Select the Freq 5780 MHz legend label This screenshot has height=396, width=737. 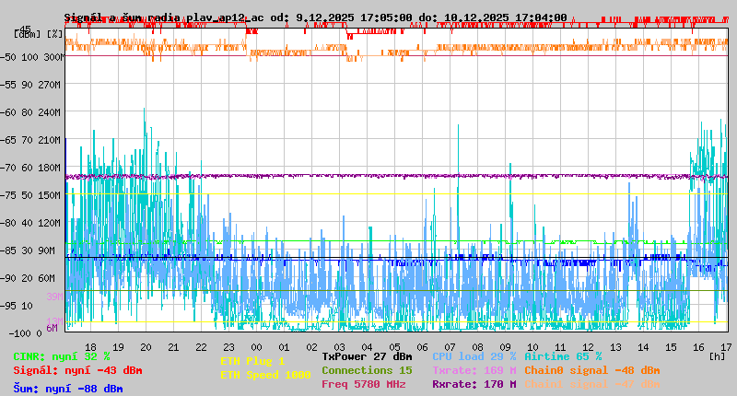point(364,384)
